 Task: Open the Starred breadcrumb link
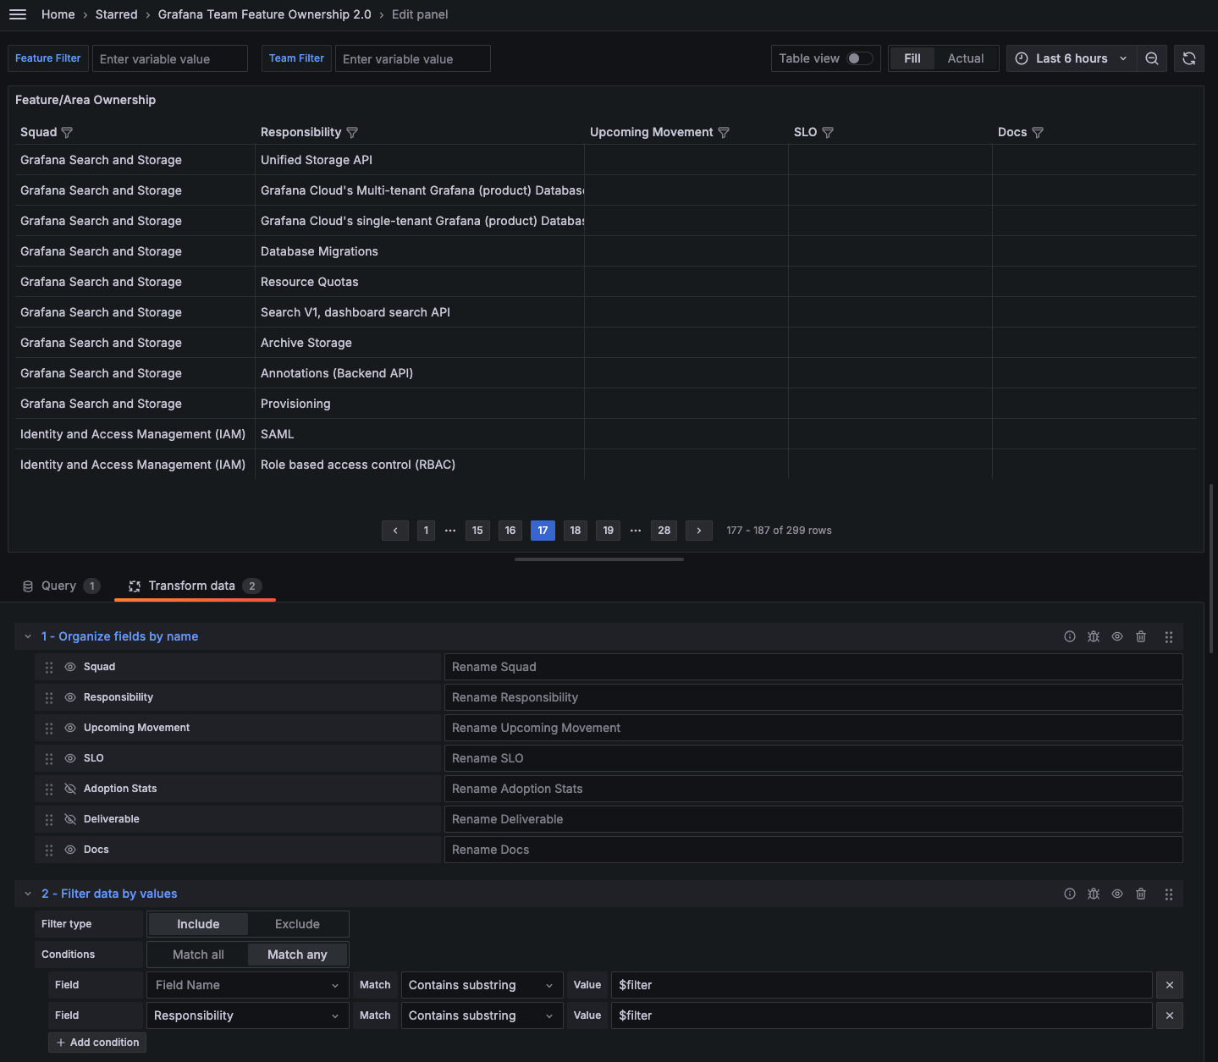116,14
